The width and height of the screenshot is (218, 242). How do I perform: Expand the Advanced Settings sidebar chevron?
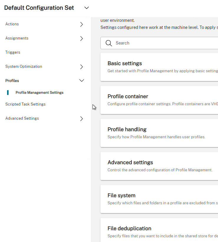(82, 118)
